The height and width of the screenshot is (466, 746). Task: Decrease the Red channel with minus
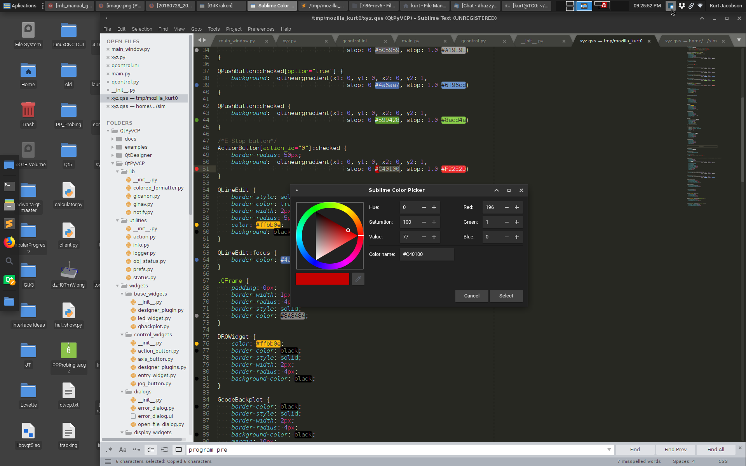[507, 207]
